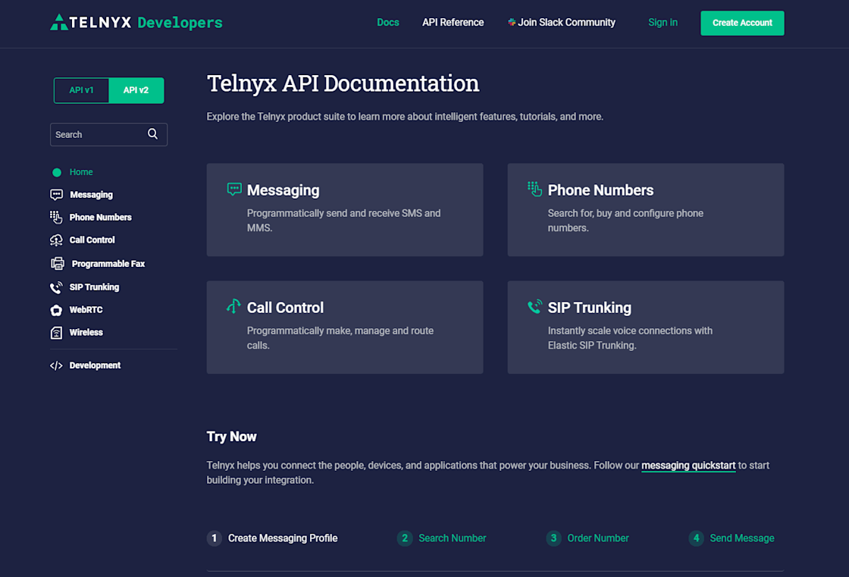Viewport: 849px width, 577px height.
Task: Click the search magnifier icon
Action: [x=152, y=133]
